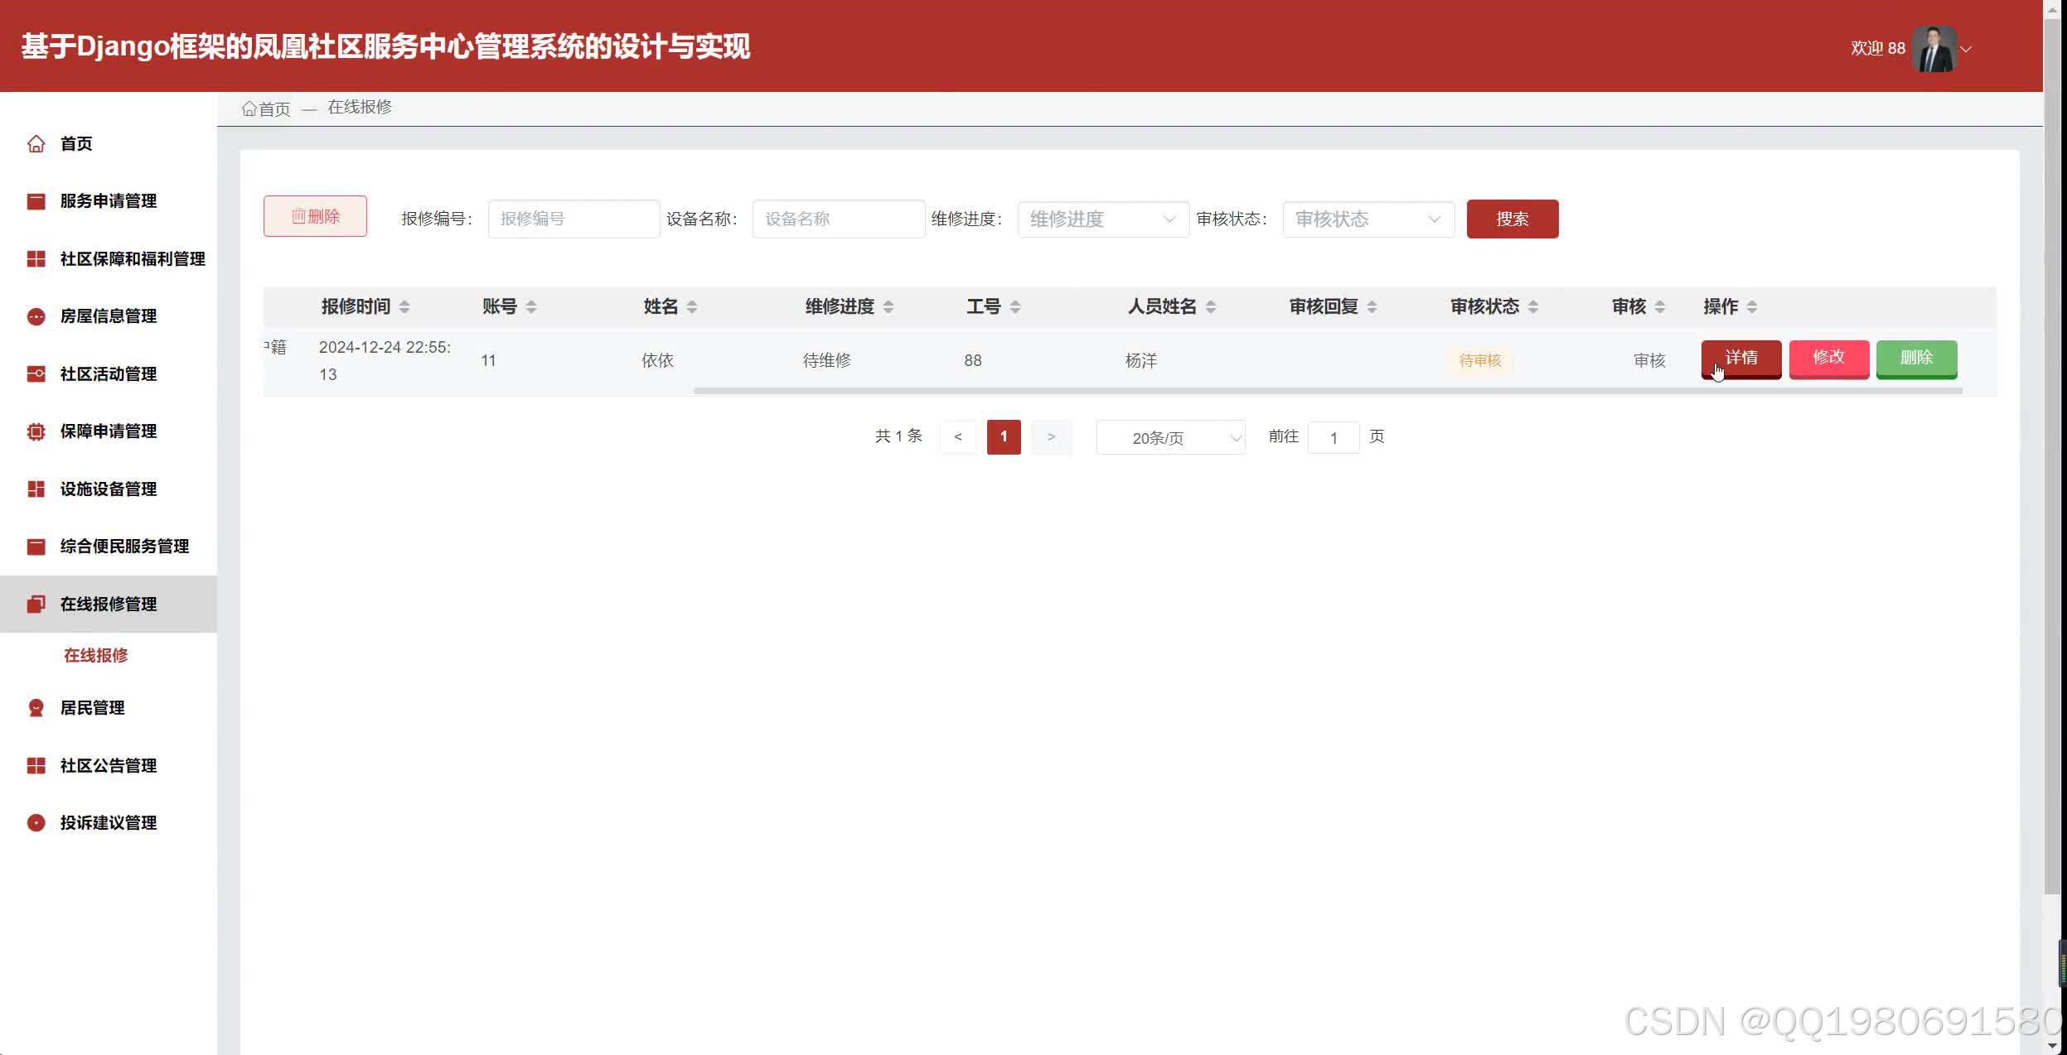Toggle sort on the 维修进度 column
This screenshot has height=1055, width=2067.
(x=888, y=307)
